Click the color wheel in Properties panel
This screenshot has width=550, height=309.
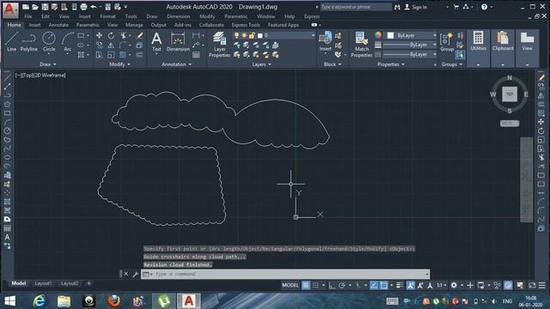(x=378, y=35)
